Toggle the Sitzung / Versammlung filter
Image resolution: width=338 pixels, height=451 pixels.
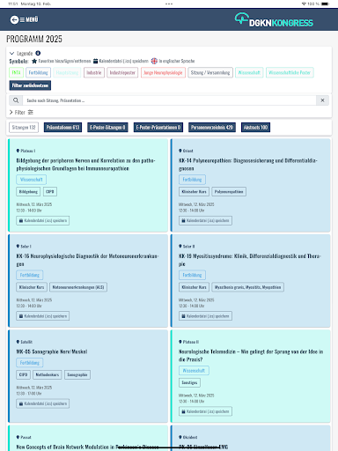[210, 72]
